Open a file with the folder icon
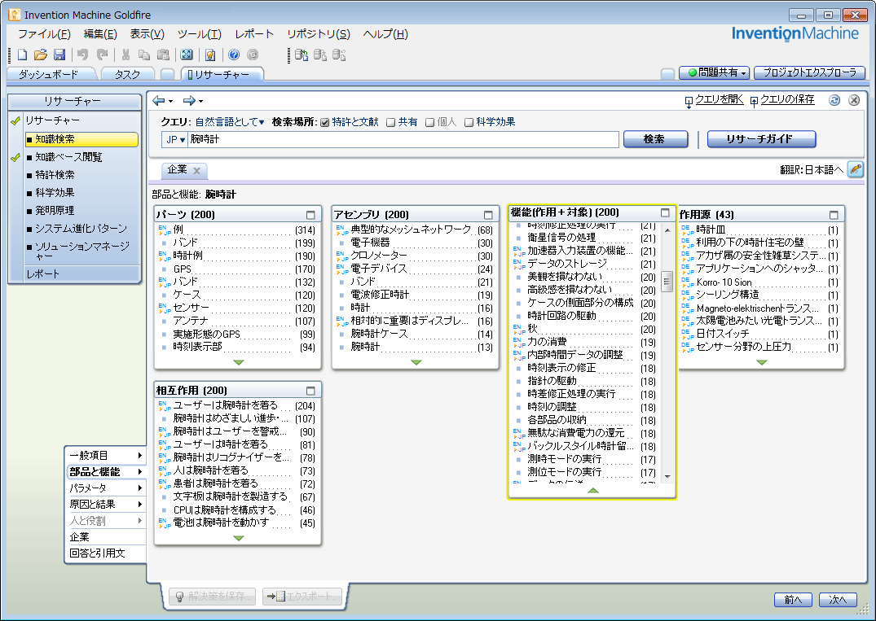876x621 pixels. 41,55
